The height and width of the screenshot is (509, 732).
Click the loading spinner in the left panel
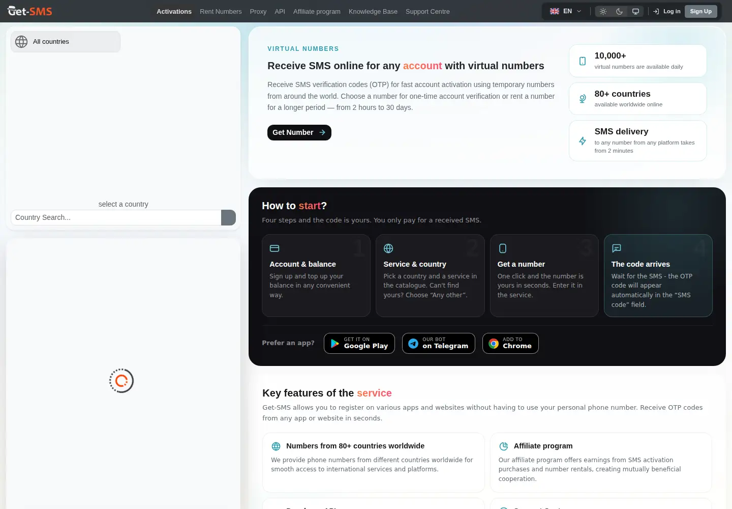pos(121,381)
